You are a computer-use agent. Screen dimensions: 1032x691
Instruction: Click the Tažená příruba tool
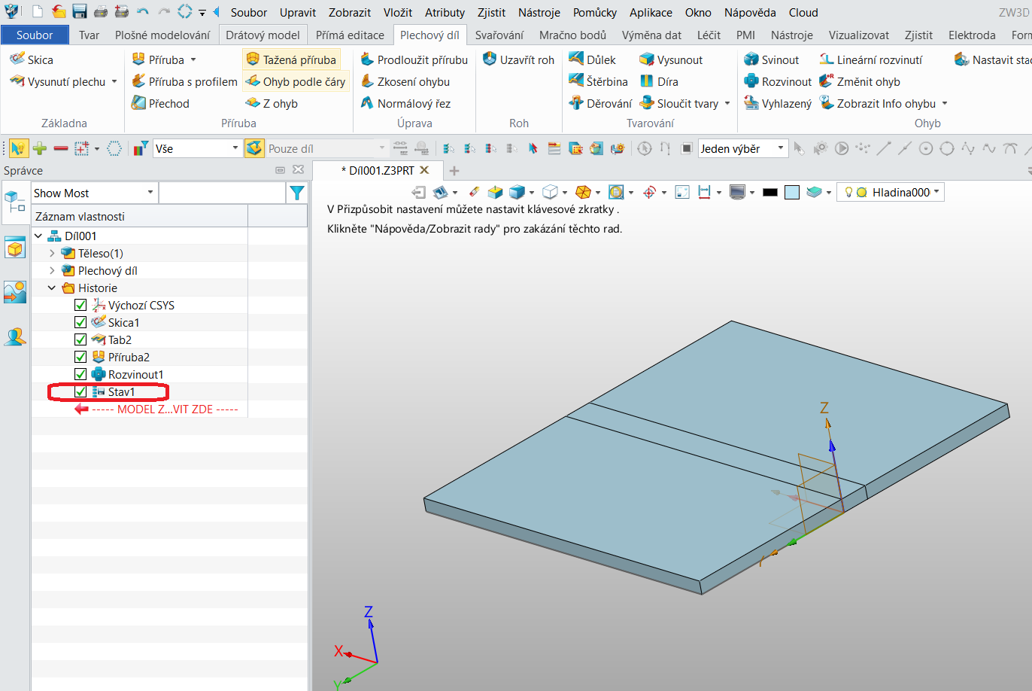tap(291, 59)
